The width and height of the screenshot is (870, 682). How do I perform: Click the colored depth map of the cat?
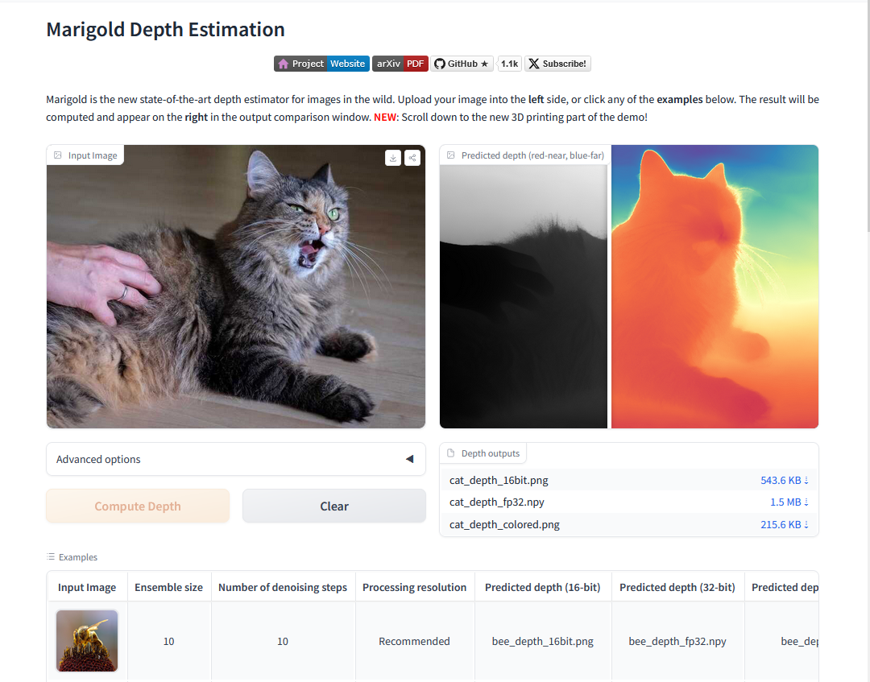[715, 287]
